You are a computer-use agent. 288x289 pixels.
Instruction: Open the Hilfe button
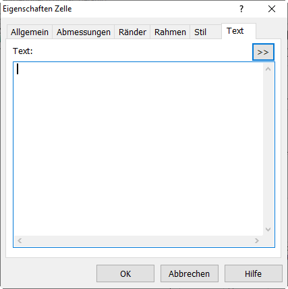254,273
